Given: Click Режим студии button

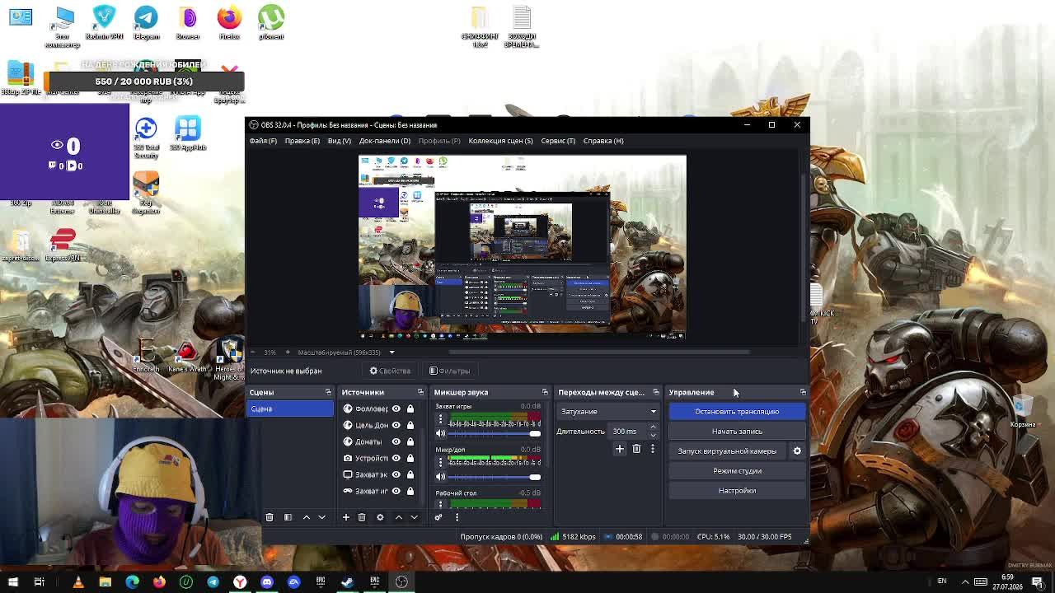Looking at the screenshot, I should pos(737,471).
